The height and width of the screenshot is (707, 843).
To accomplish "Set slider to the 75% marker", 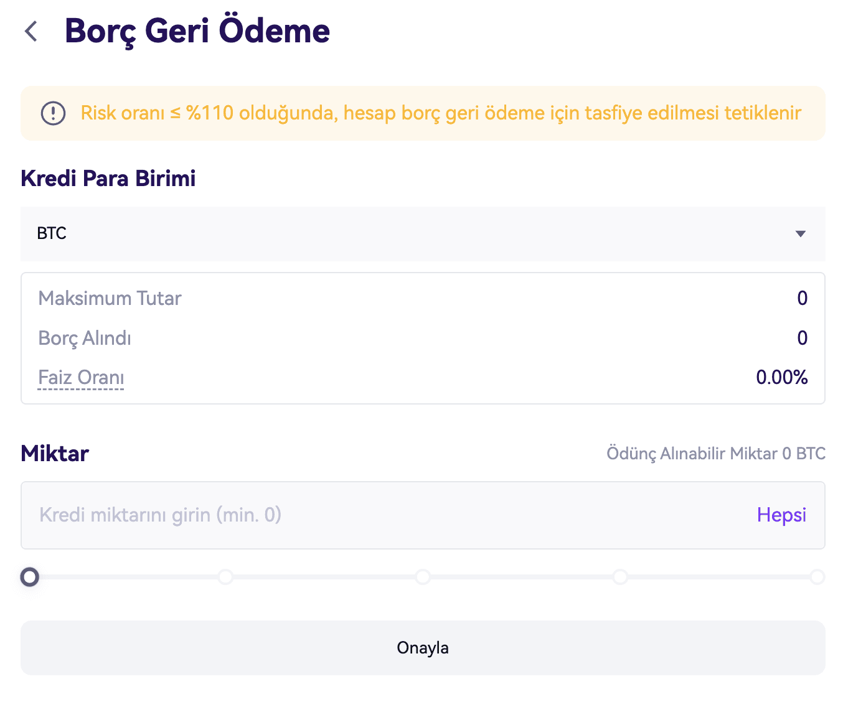I will coord(620,578).
